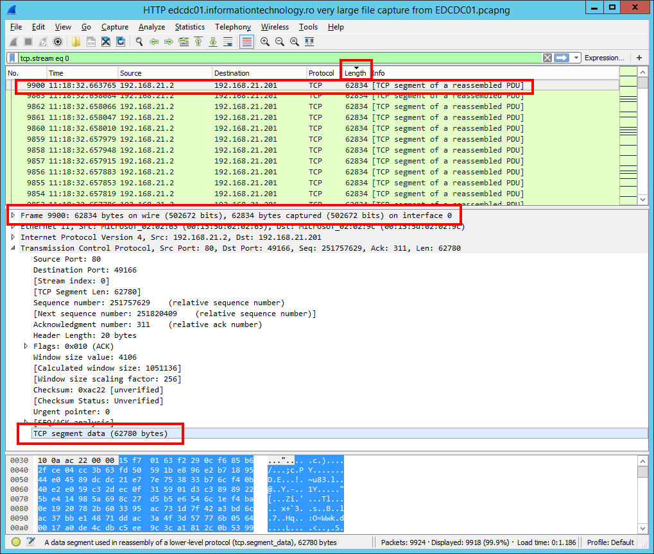Save this capture file
The width and height of the screenshot is (654, 554).
[91, 42]
